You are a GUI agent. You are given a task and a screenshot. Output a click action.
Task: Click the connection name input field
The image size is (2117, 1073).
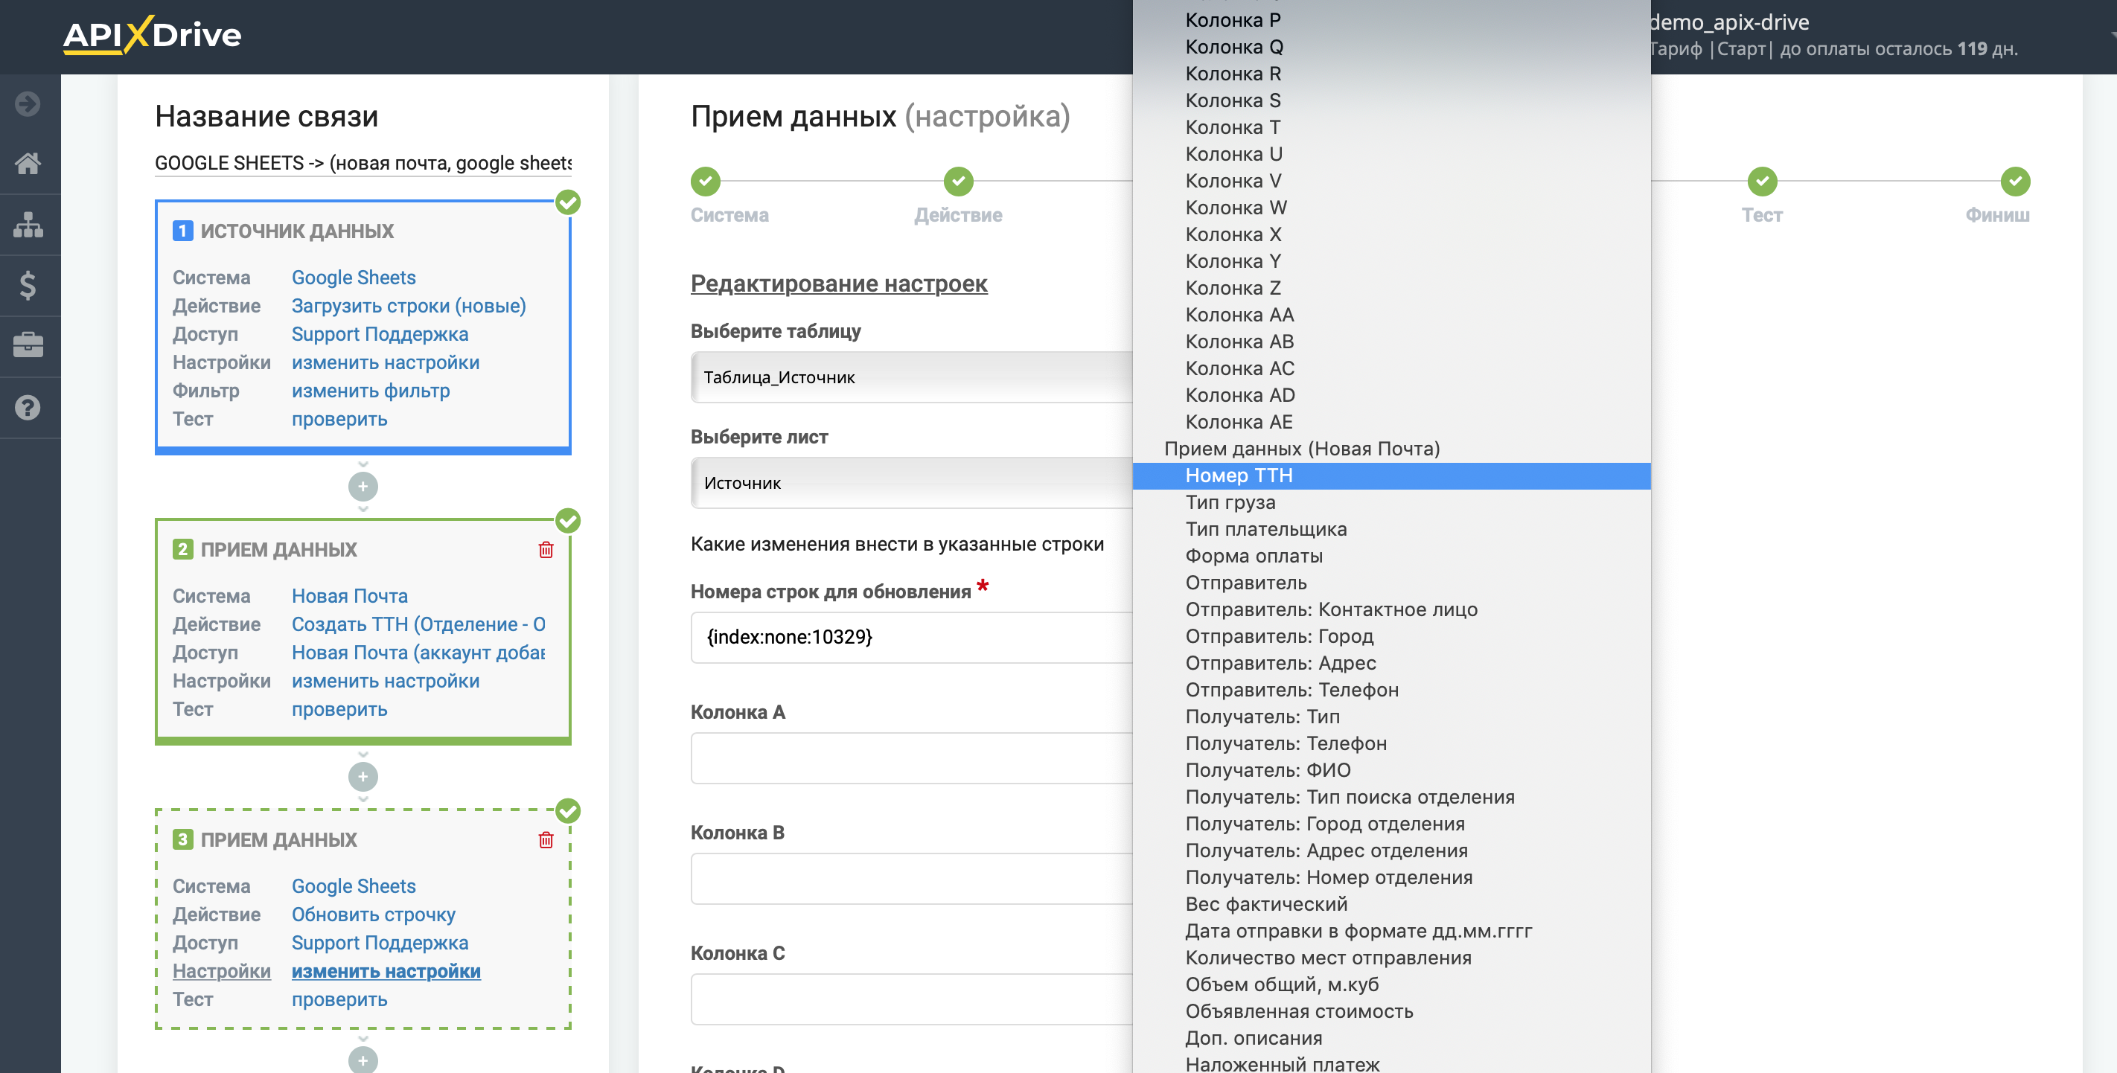(363, 163)
